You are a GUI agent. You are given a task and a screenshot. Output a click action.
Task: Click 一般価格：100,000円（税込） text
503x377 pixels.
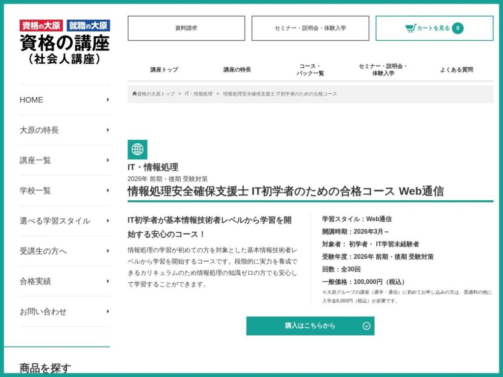pyautogui.click(x=363, y=282)
